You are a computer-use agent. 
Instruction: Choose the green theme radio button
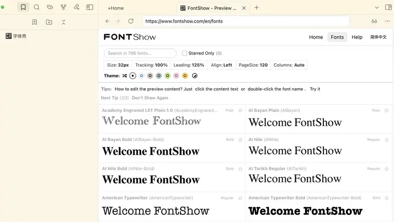(167, 75)
